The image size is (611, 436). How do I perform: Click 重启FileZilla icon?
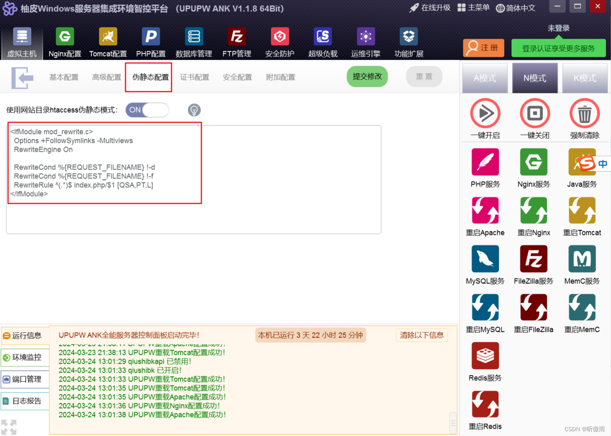534,307
